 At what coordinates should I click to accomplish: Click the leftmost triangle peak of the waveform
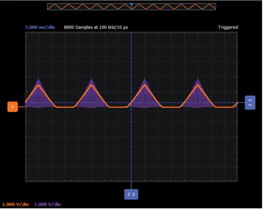[x=39, y=85]
